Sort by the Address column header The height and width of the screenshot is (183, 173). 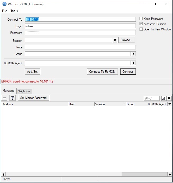(x=35, y=104)
